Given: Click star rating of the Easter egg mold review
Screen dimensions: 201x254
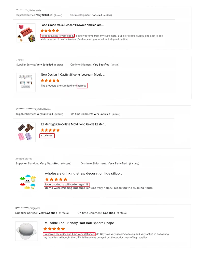Looking at the screenshot, I should pos(50,130).
